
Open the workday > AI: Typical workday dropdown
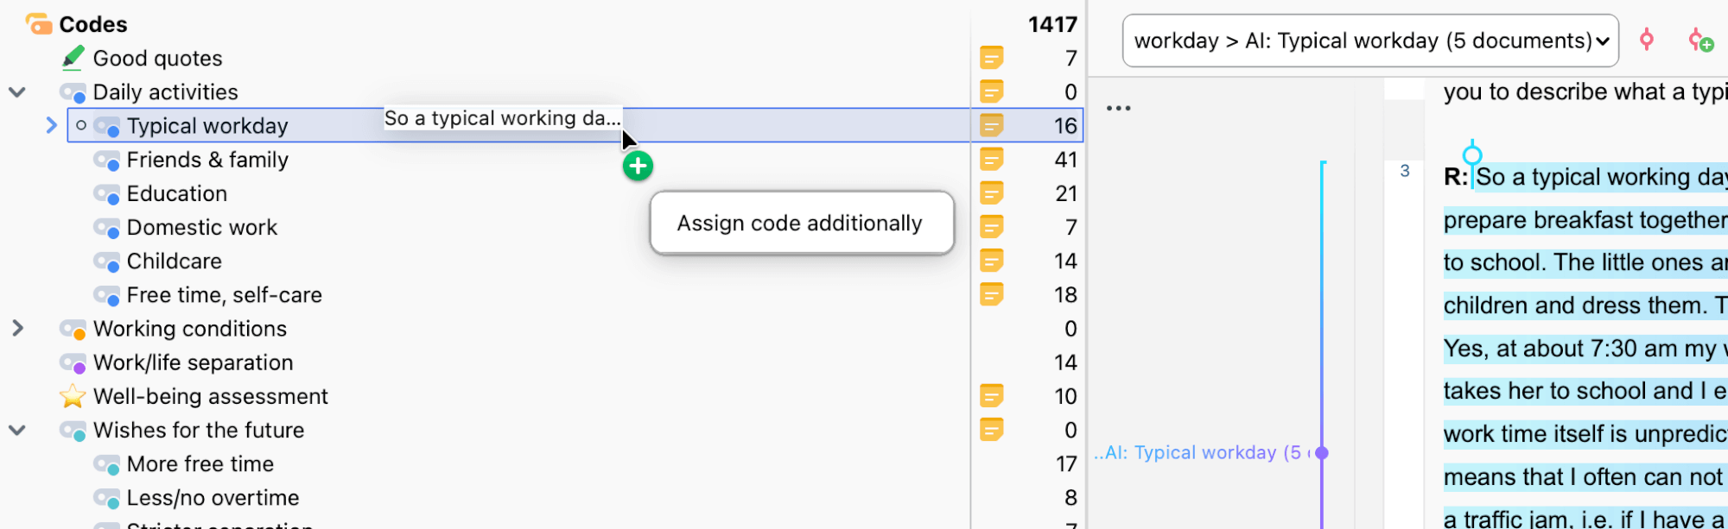pos(1370,41)
